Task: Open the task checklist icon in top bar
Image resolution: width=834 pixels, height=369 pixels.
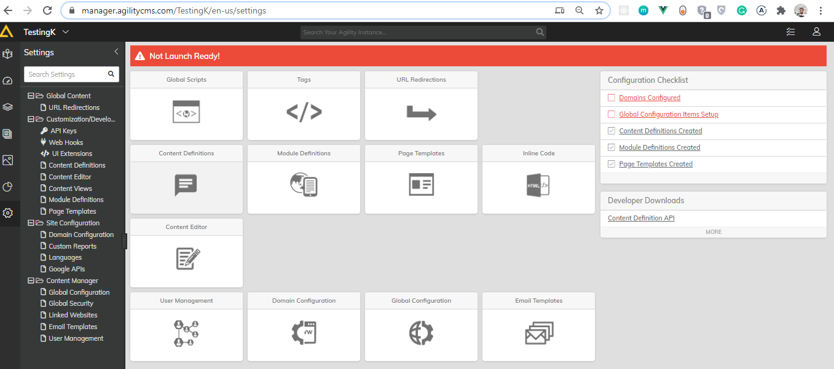Action: tap(791, 32)
